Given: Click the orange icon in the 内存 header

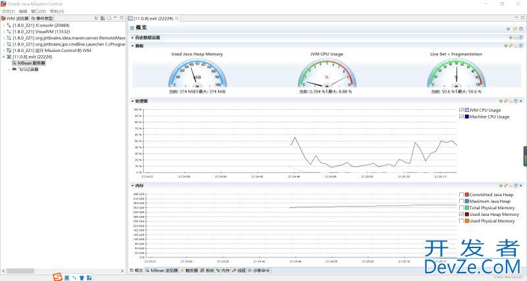Looking at the screenshot, I should coord(506,186).
